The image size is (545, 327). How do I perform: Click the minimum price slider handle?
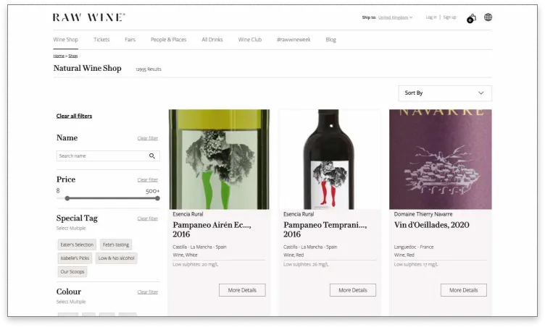pyautogui.click(x=67, y=198)
